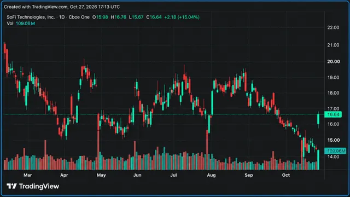
Task: Select the Jul label on the time axis
Action: pos(173,175)
